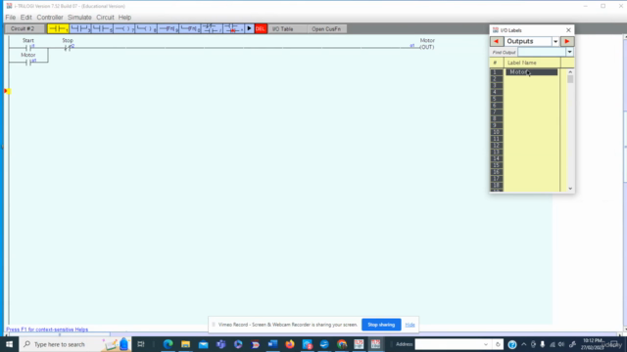This screenshot has width=627, height=352.
Task: Open Microsoft Edge from taskbar
Action: (x=168, y=344)
